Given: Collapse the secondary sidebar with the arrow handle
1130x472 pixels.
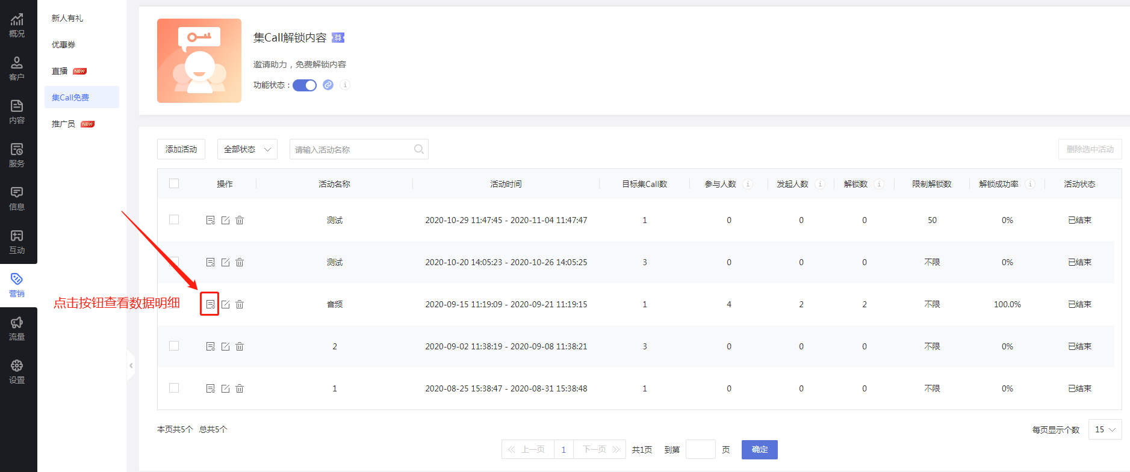Looking at the screenshot, I should point(131,365).
